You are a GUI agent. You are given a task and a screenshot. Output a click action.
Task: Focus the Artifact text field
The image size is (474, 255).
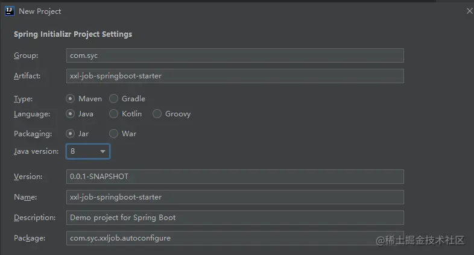tap(235, 76)
